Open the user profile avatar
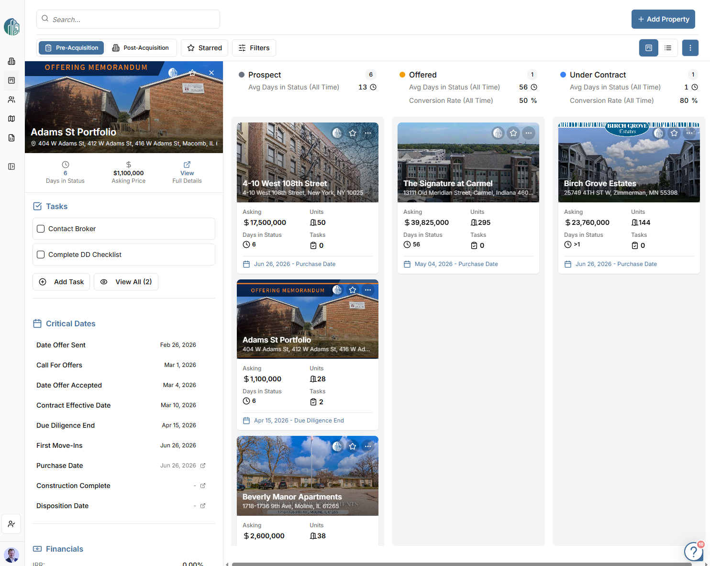 pyautogui.click(x=11, y=555)
